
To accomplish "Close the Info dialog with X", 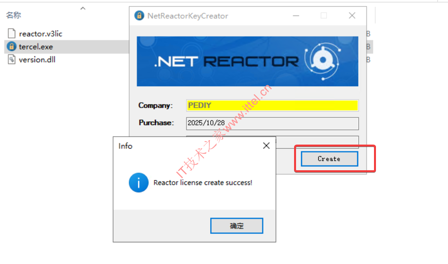I will (x=266, y=146).
